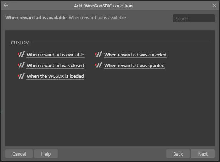Click icon beside 'When reward ad was canceled'
Screen dimensions: 220x162
99,55
